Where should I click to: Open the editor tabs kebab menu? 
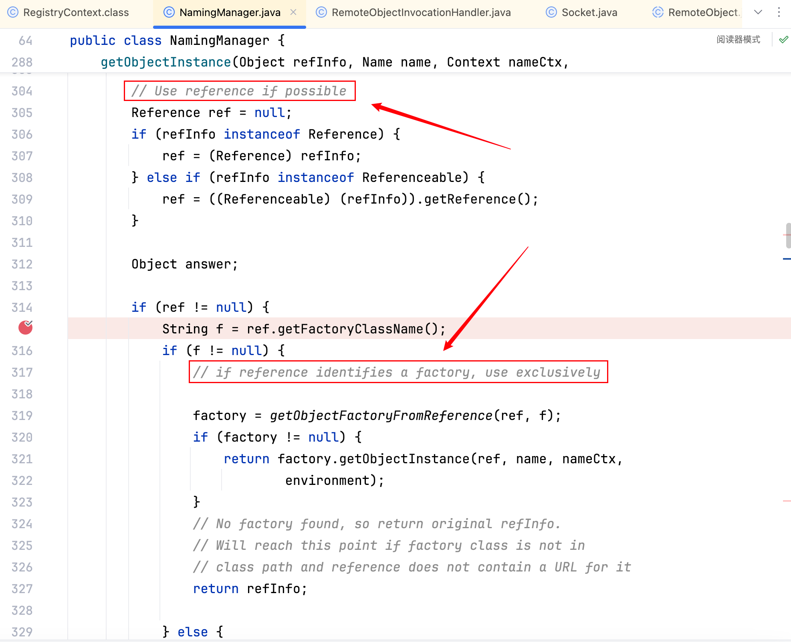click(x=779, y=12)
